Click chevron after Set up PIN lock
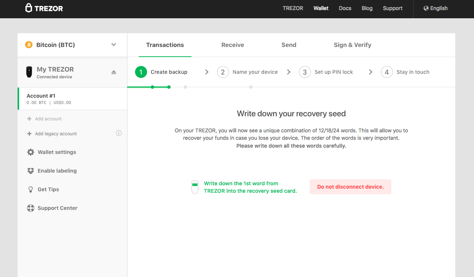Viewport: 474px width, 277px height. pyautogui.click(x=370, y=72)
